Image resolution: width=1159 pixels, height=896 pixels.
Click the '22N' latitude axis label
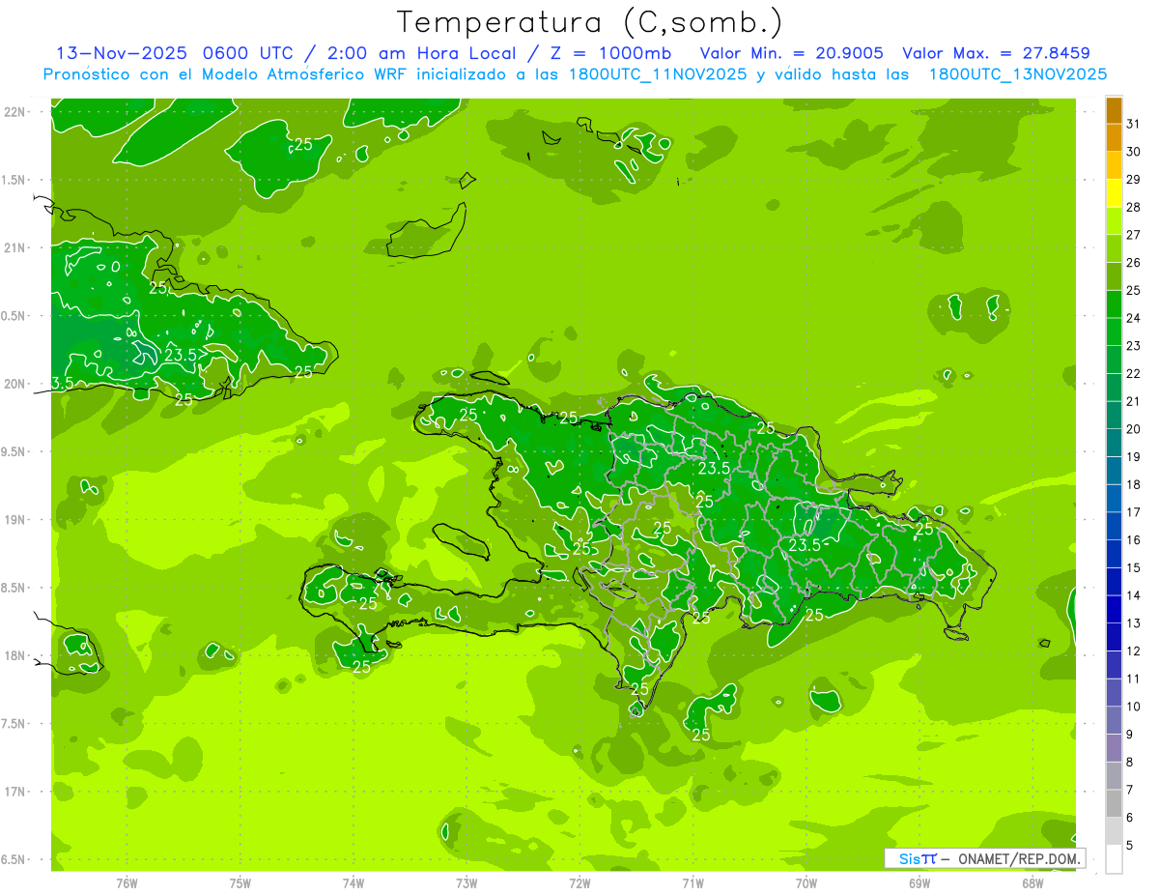pos(15,111)
